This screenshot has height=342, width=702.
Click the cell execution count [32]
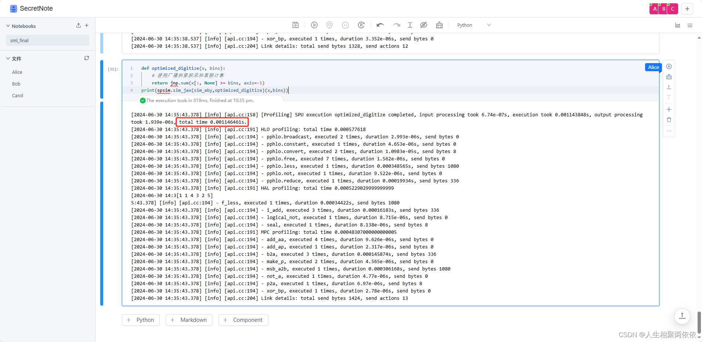coord(113,69)
